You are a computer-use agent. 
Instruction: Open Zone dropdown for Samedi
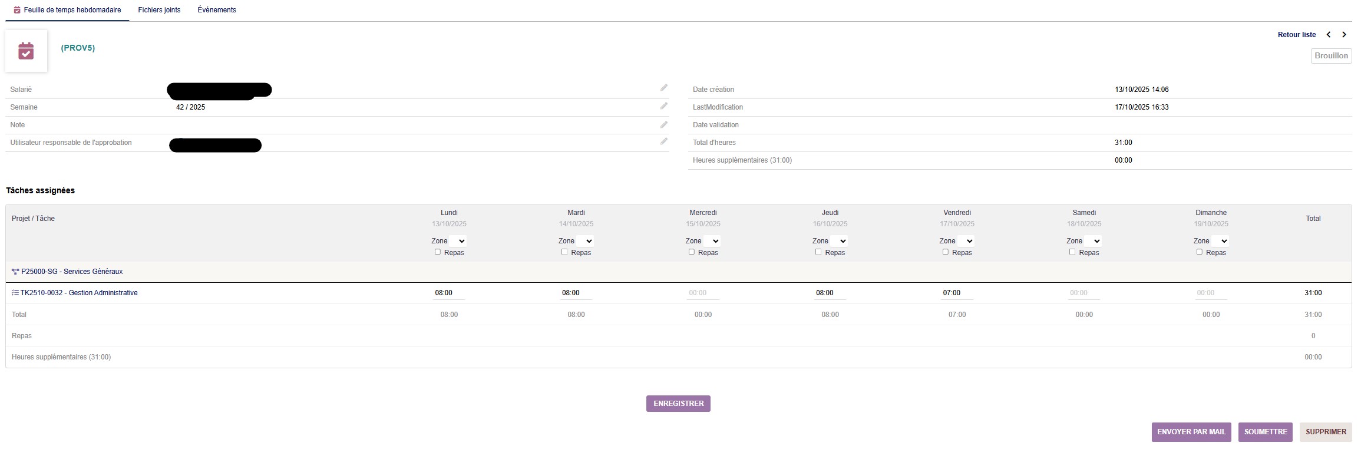[x=1093, y=241]
